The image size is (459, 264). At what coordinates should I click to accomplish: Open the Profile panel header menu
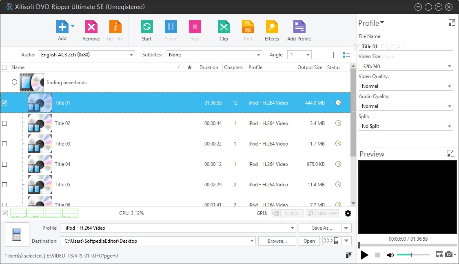pos(371,23)
